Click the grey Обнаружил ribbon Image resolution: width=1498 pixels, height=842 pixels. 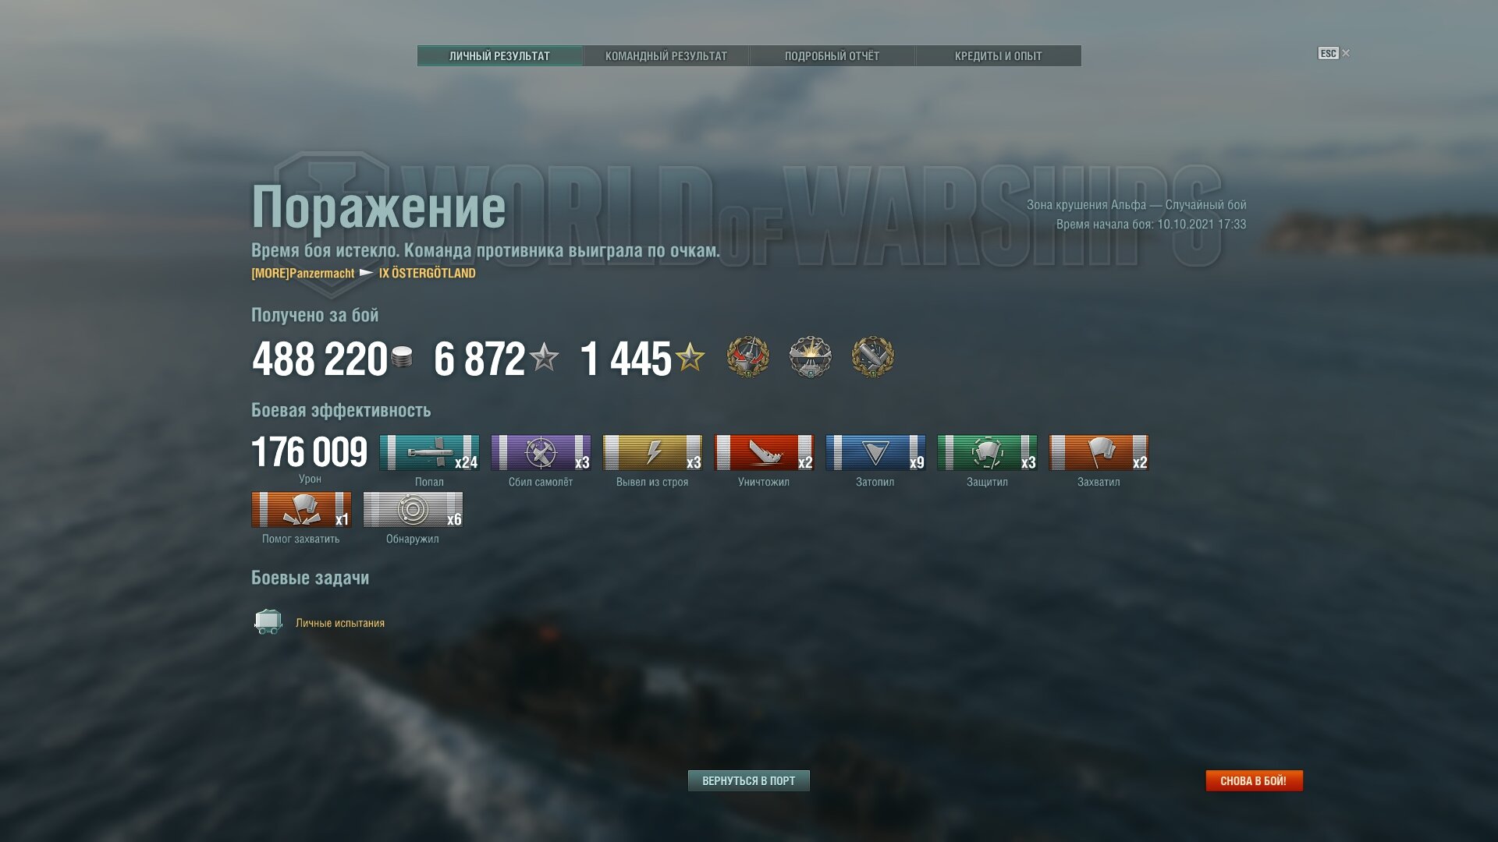(413, 509)
